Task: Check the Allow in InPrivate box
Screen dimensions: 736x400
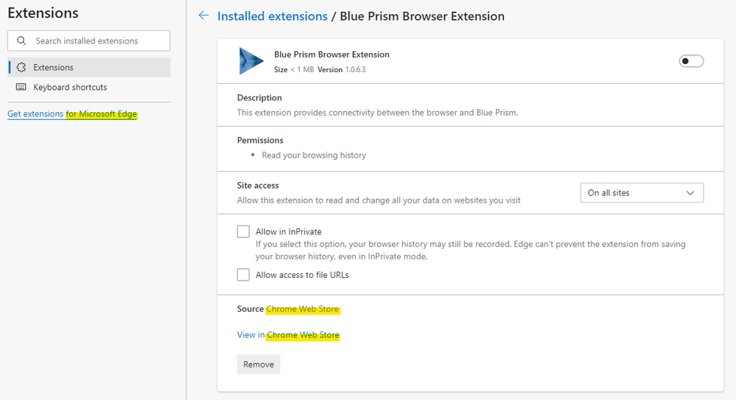Action: pos(243,231)
